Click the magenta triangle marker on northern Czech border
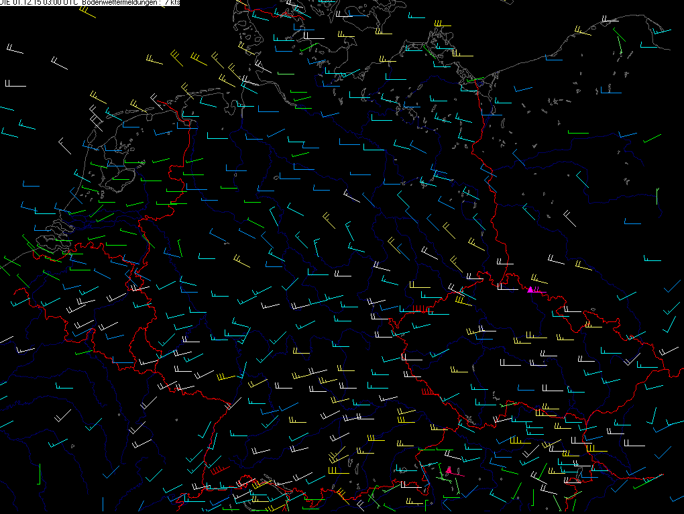 (530, 289)
